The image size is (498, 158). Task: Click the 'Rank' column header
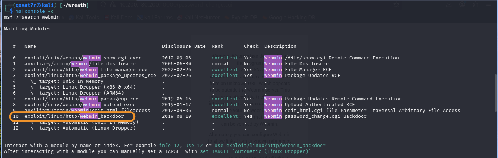point(218,46)
